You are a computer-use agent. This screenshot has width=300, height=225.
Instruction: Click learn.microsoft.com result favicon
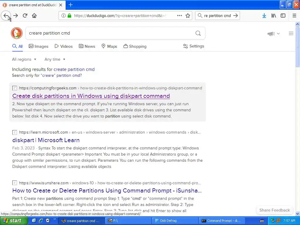(x=15, y=132)
